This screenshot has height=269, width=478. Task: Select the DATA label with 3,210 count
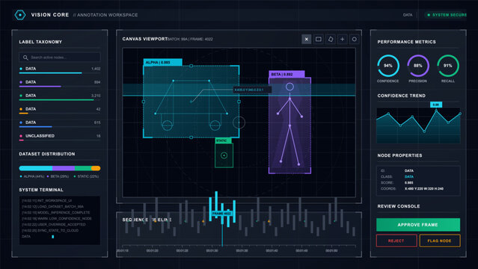[x=60, y=96]
